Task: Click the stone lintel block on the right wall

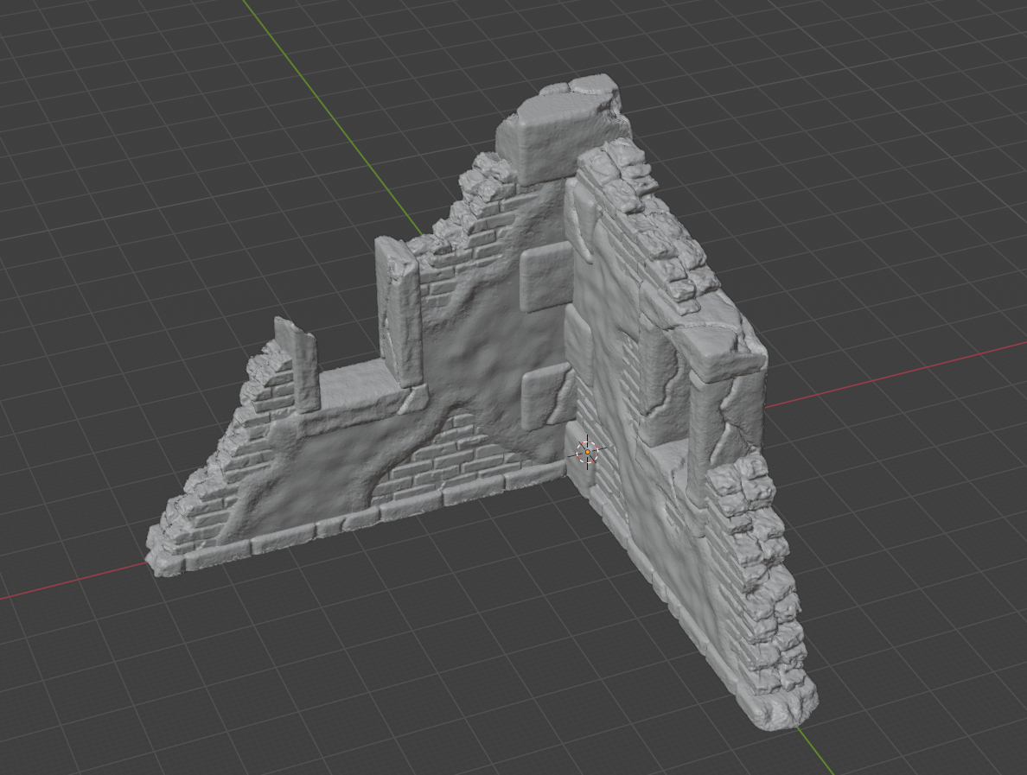Action: pos(719,356)
